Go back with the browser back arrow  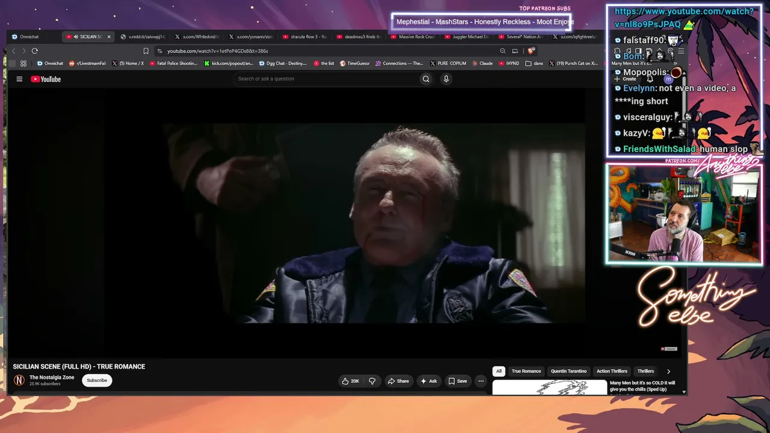13,51
